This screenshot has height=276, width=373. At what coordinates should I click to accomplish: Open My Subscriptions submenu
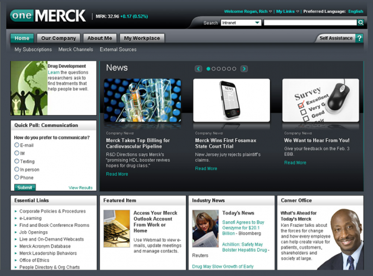pyautogui.click(x=33, y=49)
